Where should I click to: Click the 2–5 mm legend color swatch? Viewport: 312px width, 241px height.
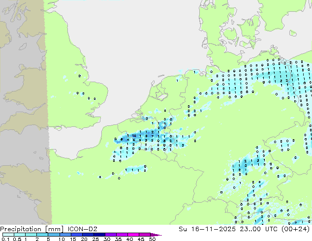coord(42,235)
